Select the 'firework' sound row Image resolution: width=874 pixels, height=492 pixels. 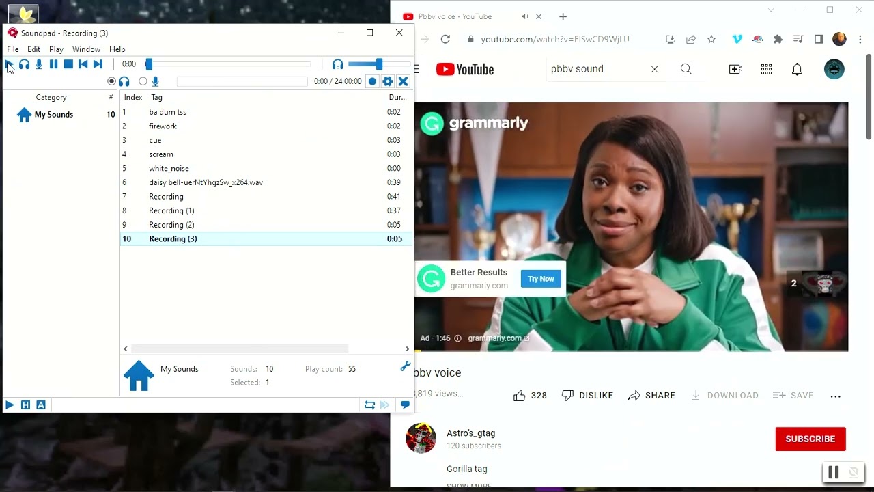click(x=266, y=126)
